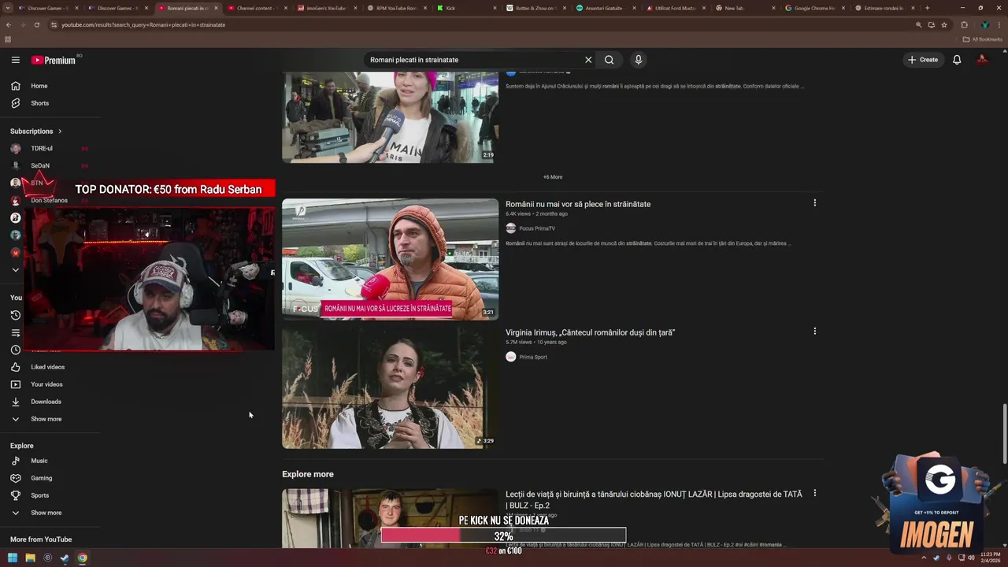This screenshot has width=1008, height=567.
Task: Open File Explorer from taskbar
Action: tap(30, 558)
